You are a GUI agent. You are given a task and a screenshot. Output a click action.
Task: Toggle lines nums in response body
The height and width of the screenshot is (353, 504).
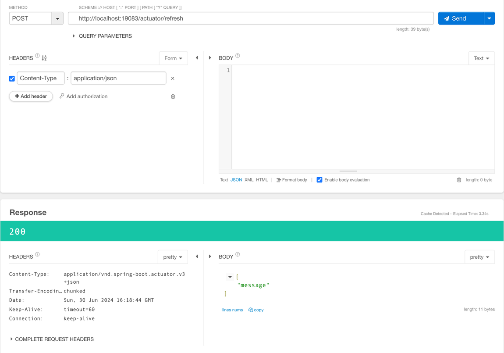point(232,310)
